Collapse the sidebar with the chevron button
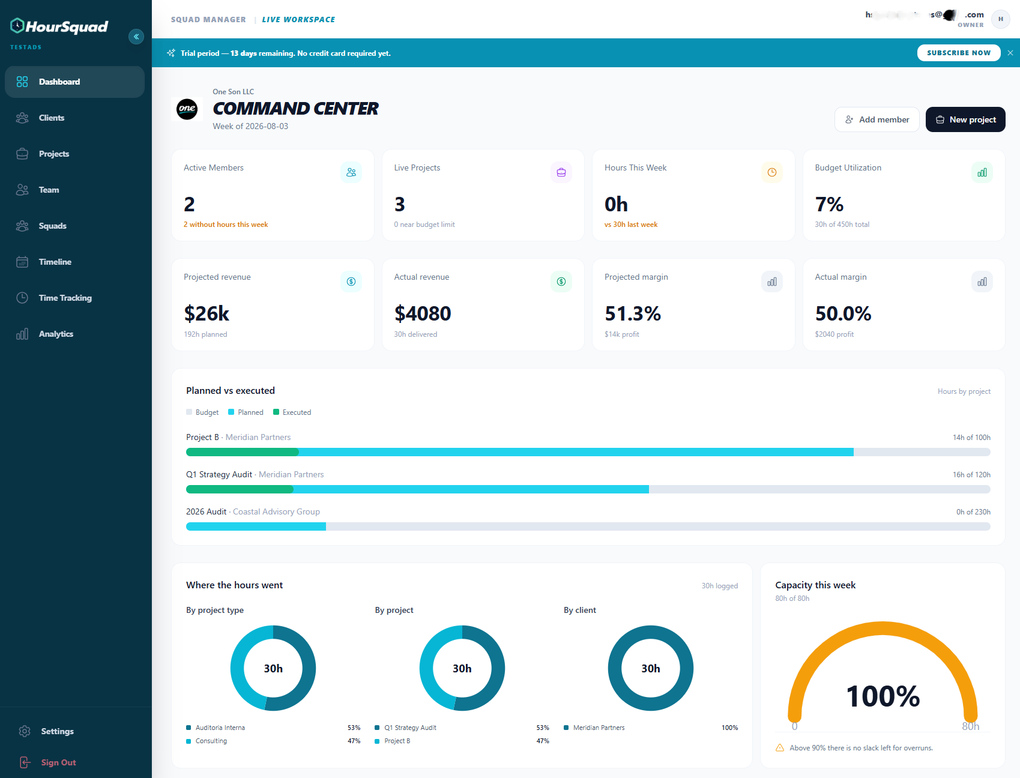The width and height of the screenshot is (1020, 778). (x=136, y=37)
